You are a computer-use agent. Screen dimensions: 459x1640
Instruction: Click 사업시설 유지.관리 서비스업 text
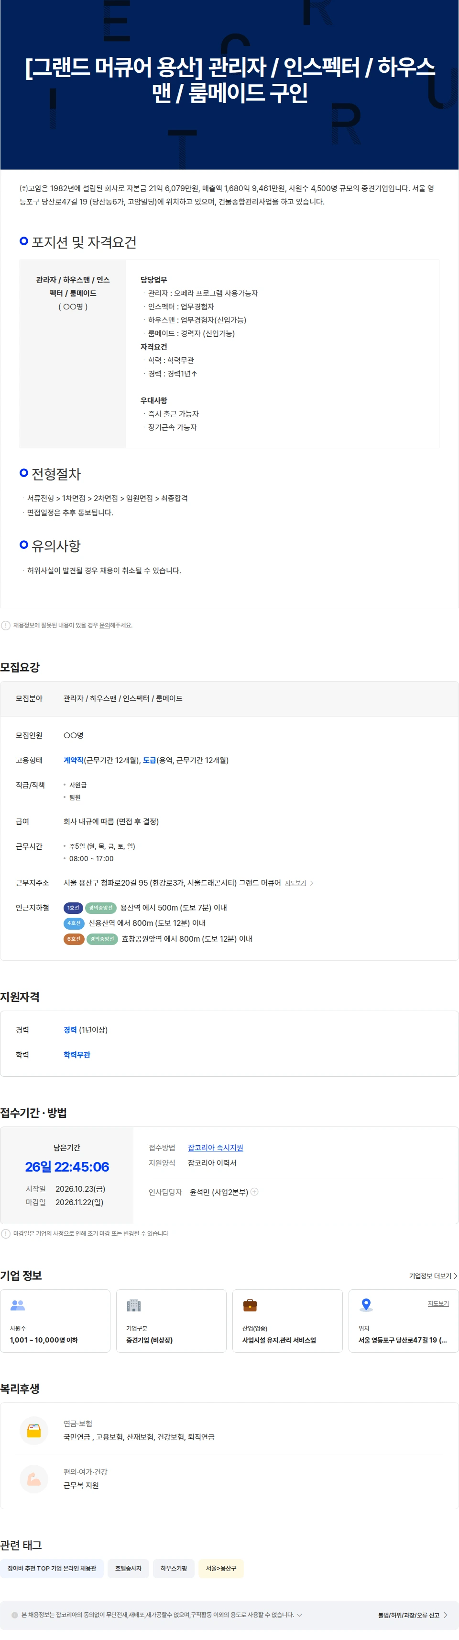pos(279,1340)
